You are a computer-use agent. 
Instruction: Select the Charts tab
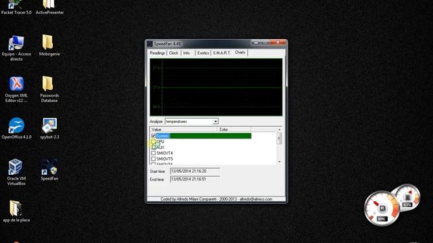click(240, 53)
